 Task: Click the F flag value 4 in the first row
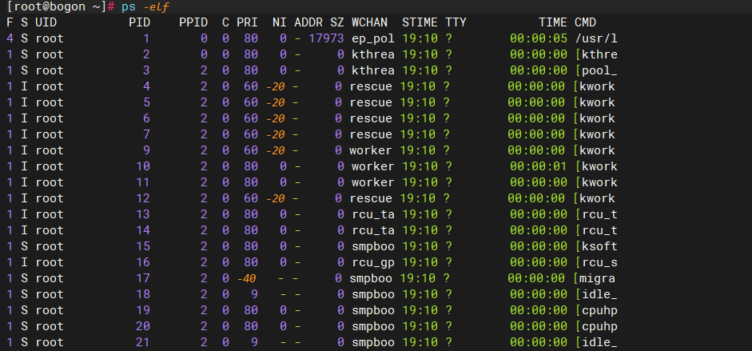(x=10, y=38)
